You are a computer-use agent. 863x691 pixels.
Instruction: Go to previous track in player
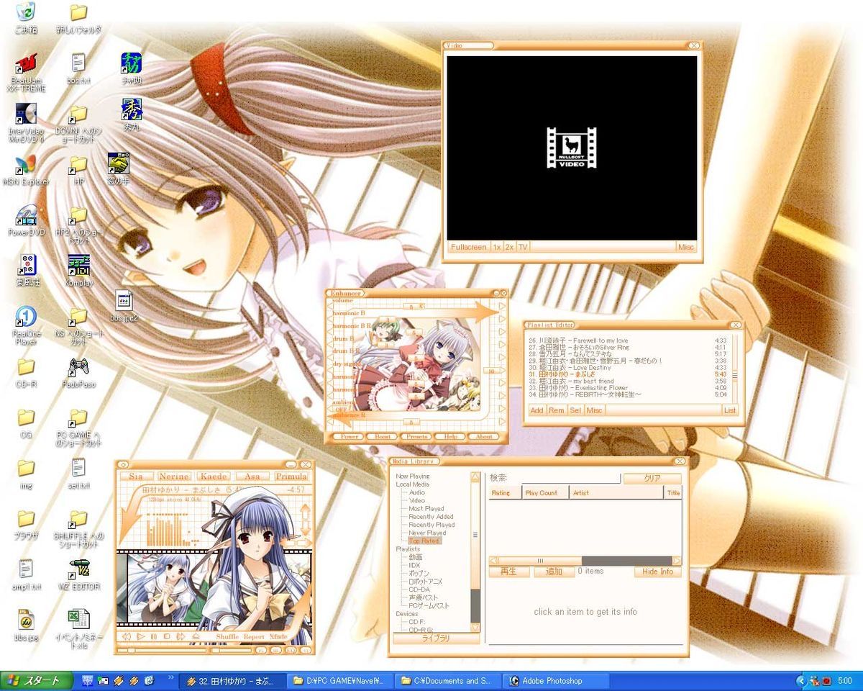[x=127, y=636]
